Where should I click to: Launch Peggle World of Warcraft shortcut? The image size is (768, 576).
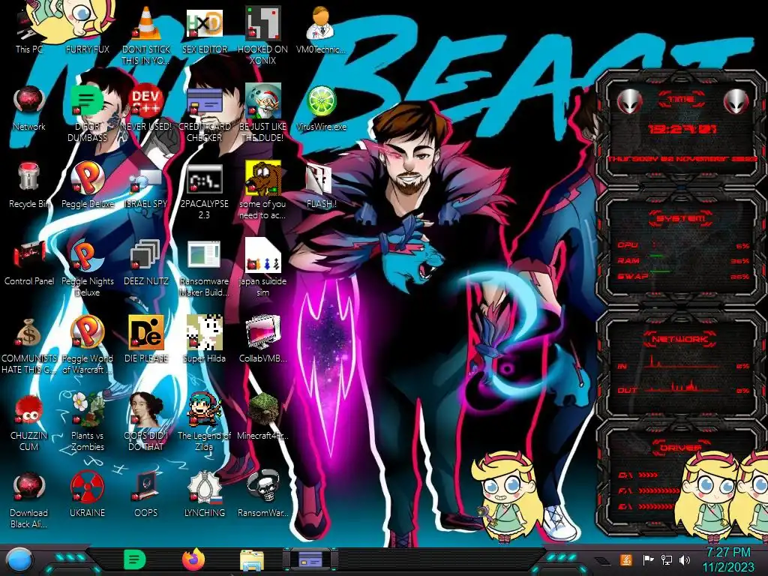pyautogui.click(x=87, y=332)
